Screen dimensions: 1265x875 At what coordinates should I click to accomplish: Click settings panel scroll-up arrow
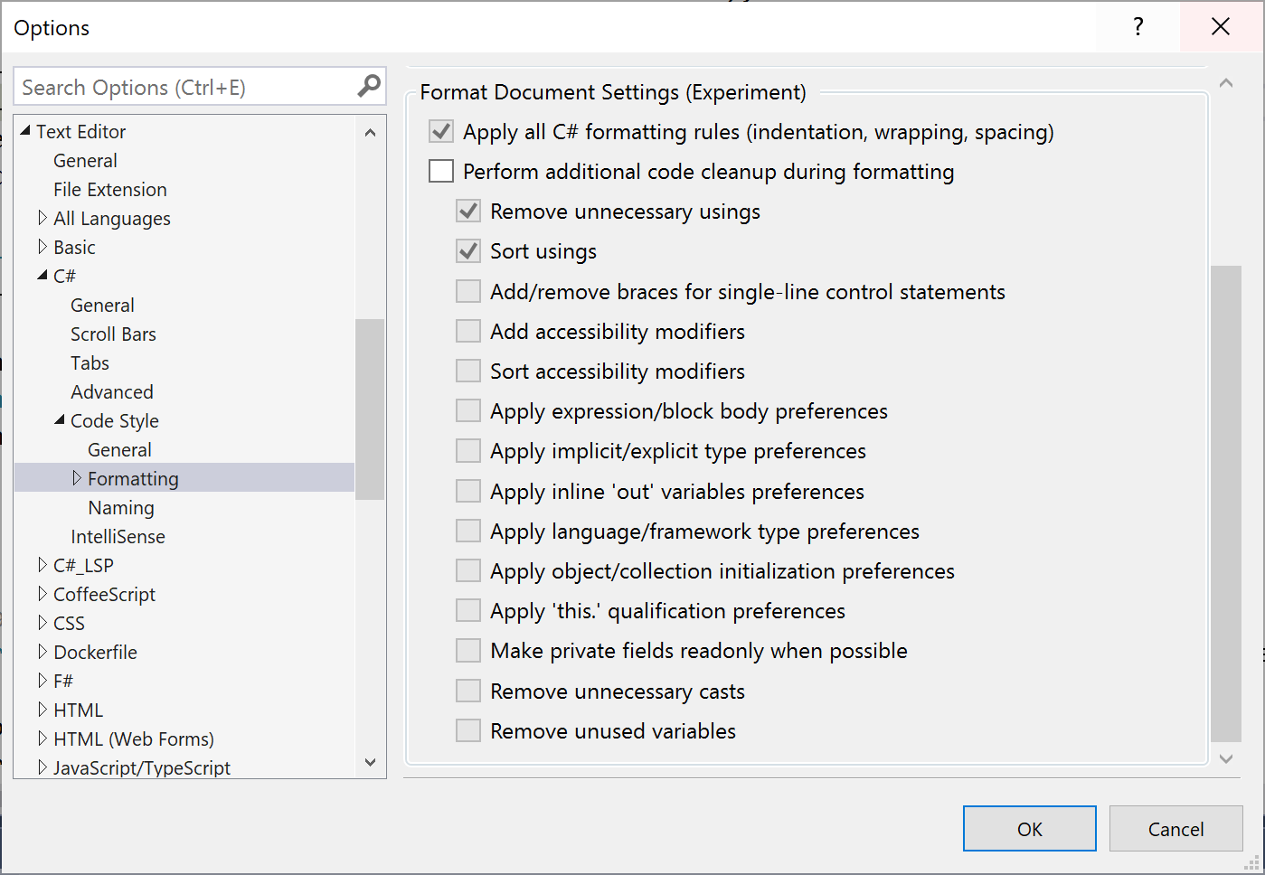[x=1226, y=83]
